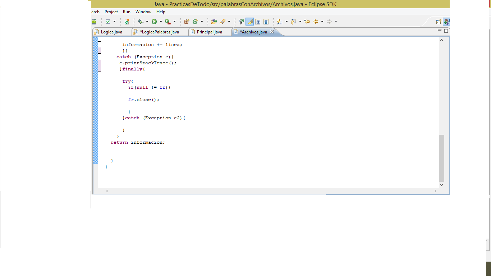
Task: Click the Open Type folder icon
Action: [214, 22]
